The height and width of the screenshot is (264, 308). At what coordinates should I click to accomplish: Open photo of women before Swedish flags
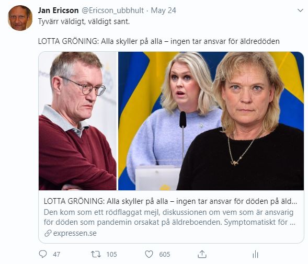(x=211, y=121)
